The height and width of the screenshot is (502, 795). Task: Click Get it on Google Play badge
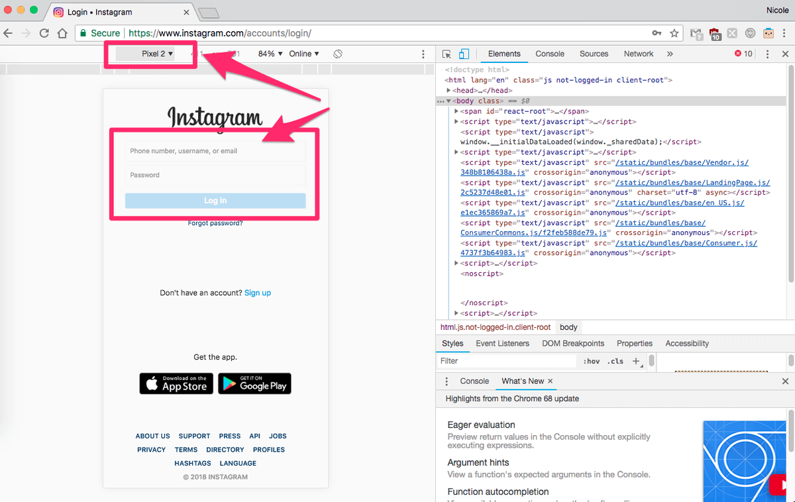point(254,383)
